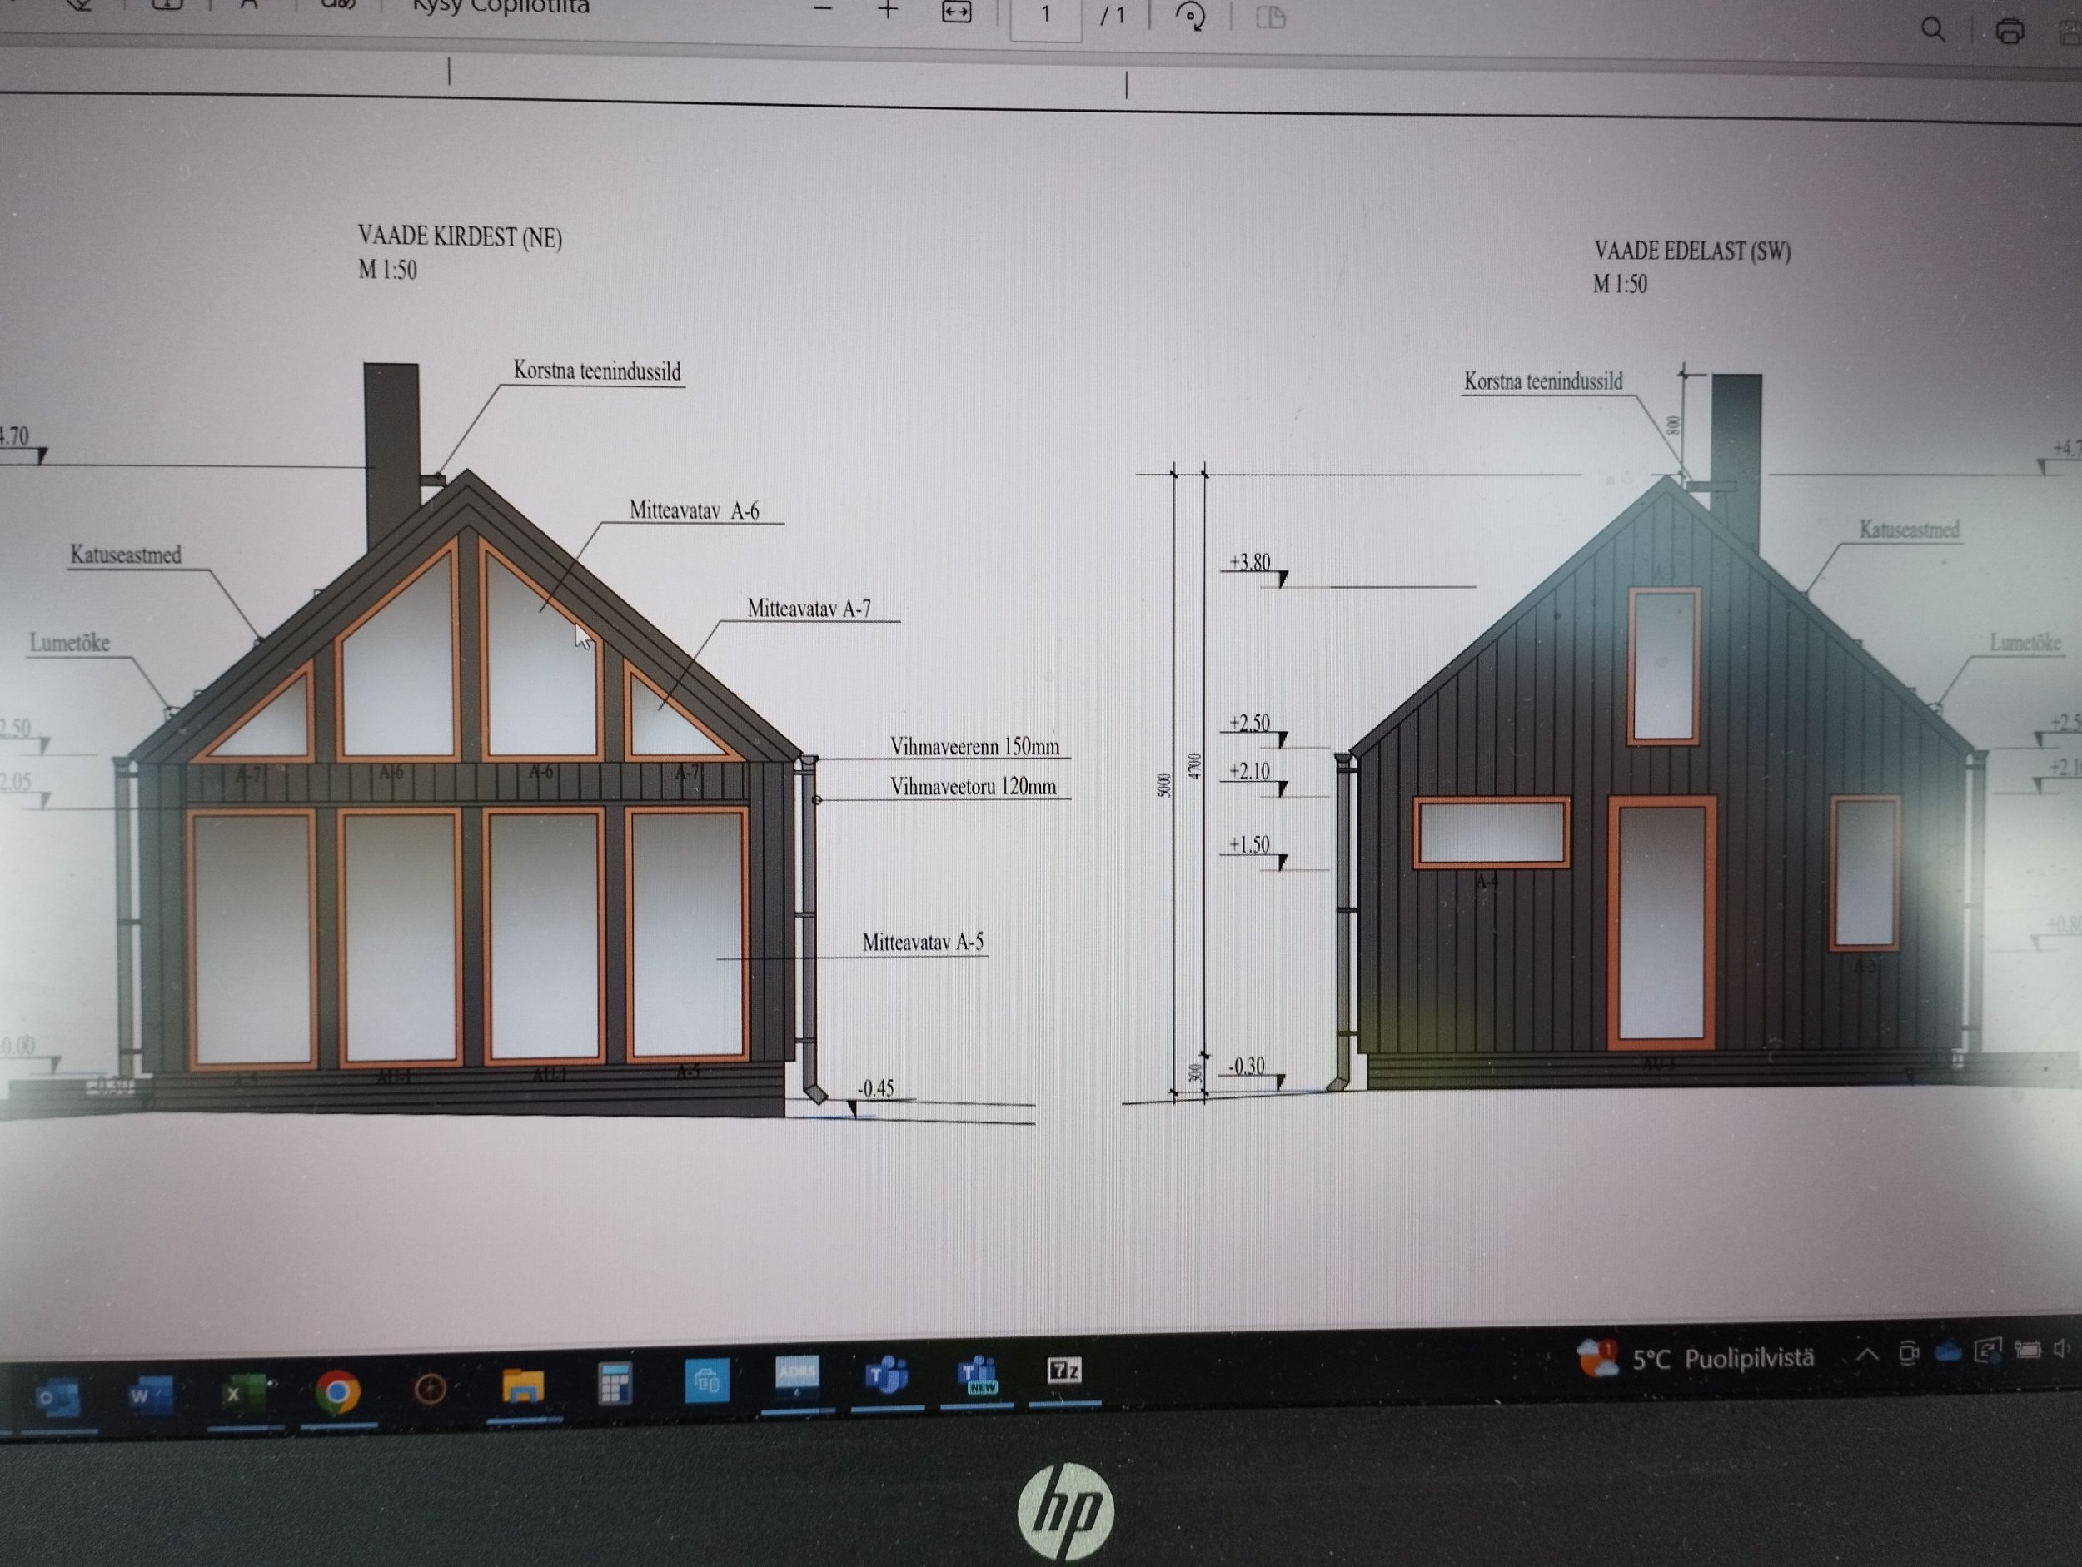
Task: Click the page number input field
Action: coord(1045,16)
